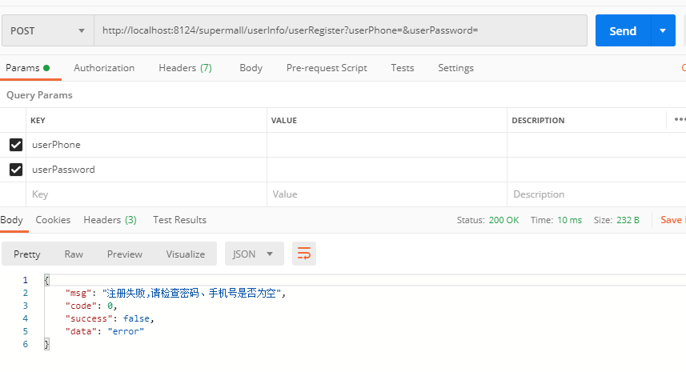The image size is (686, 372).
Task: Click the DESCRIPTION column header
Action: 538,121
